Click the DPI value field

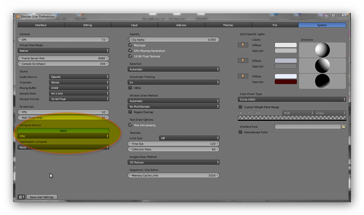63,40
